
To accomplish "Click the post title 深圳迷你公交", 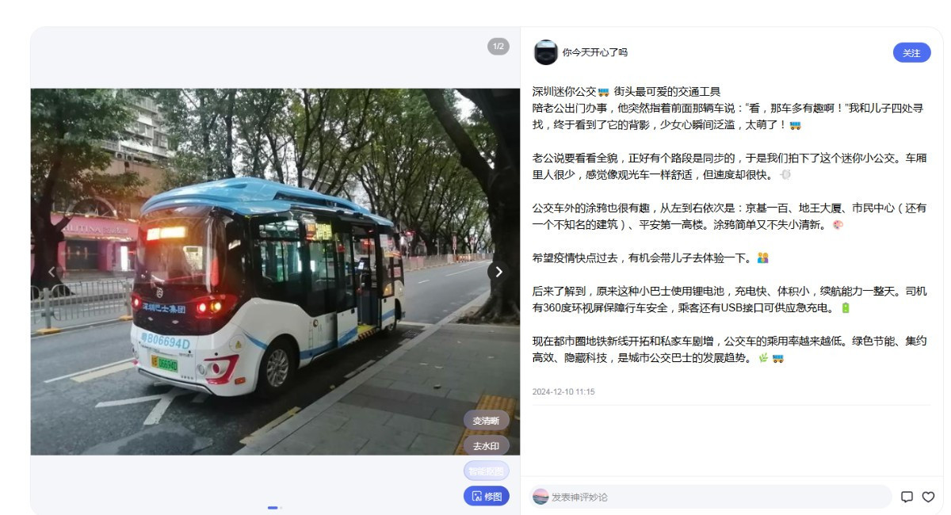I will click(563, 91).
